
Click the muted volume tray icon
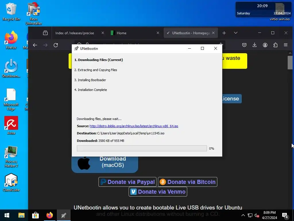(x=257, y=215)
